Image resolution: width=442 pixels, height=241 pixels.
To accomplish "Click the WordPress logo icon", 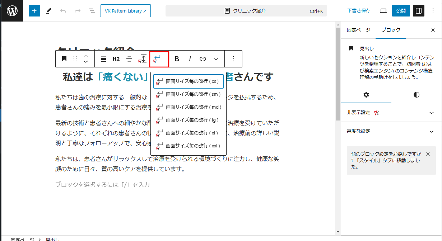I will coord(12,11).
